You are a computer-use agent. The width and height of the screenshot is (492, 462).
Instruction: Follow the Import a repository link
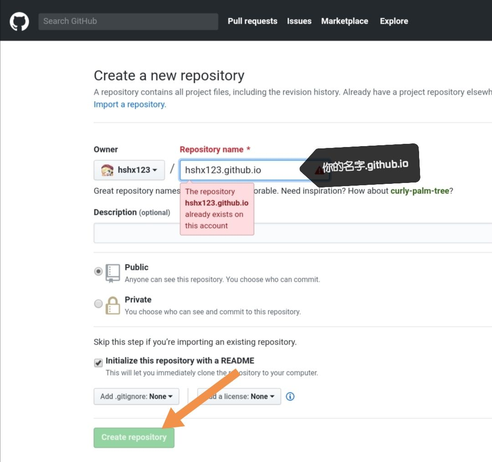[x=129, y=104]
